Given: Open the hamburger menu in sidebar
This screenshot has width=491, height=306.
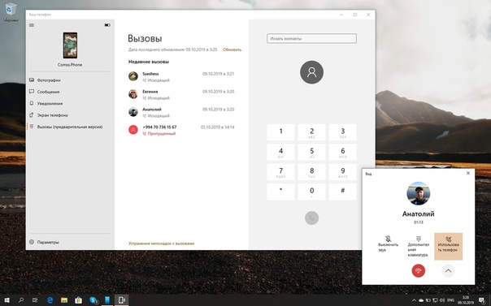Looking at the screenshot, I should [32, 25].
